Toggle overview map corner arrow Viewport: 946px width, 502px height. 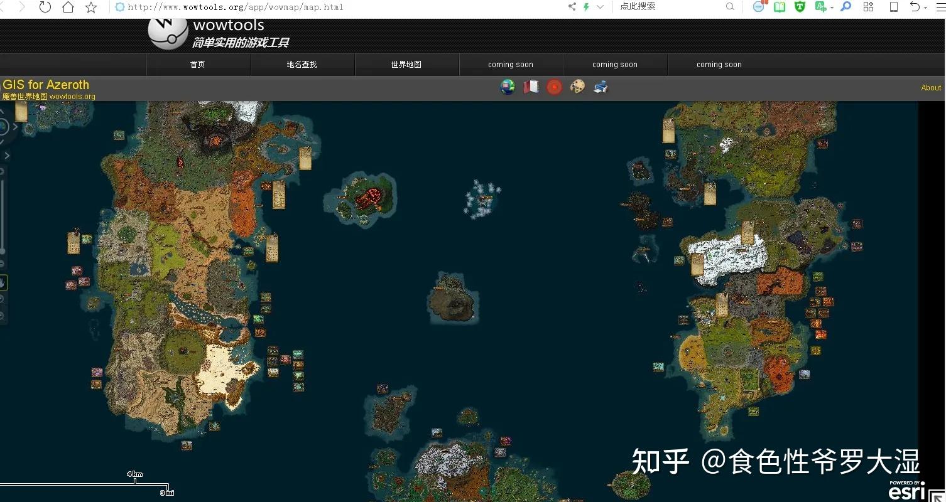936,496
